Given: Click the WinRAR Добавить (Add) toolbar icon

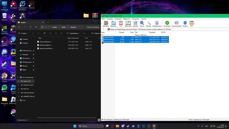Looking at the screenshot, I should [x=106, y=23].
